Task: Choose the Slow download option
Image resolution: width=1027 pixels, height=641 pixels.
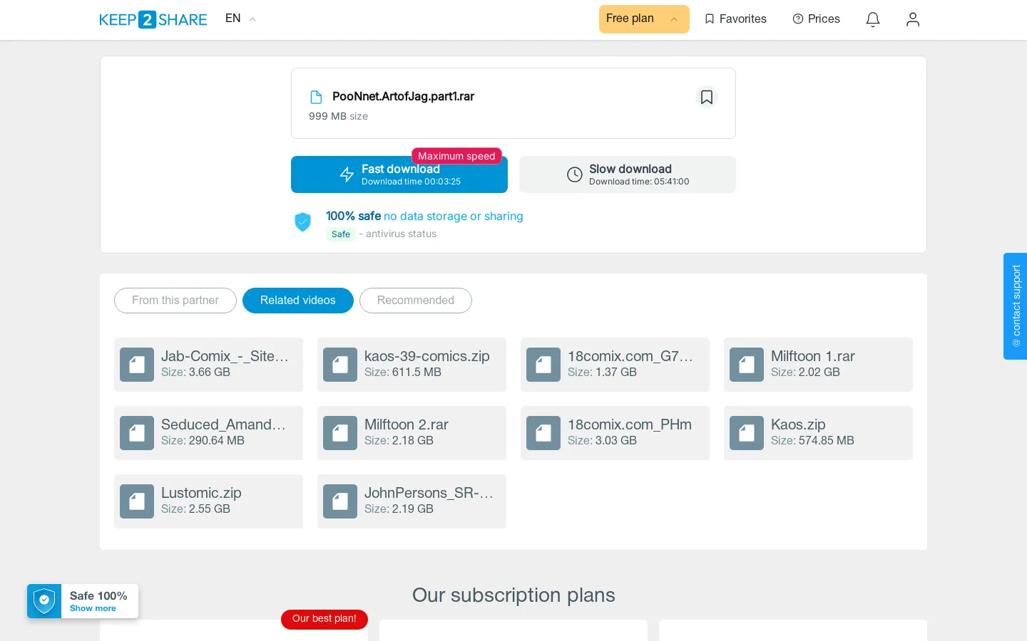Action: [628, 174]
